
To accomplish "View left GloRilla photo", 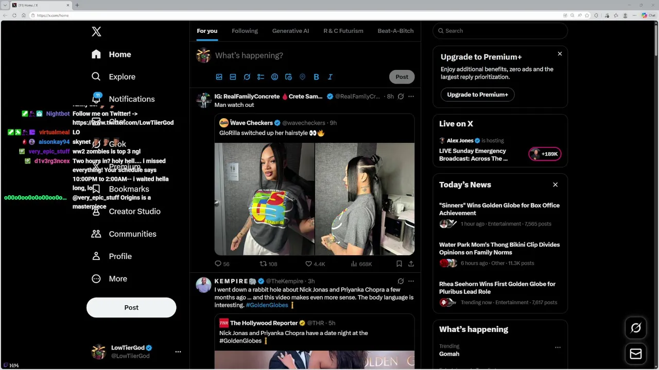I will (264, 199).
